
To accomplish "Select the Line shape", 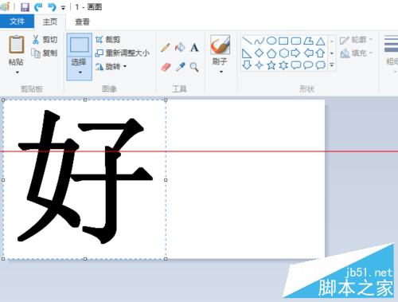I will coord(247,41).
